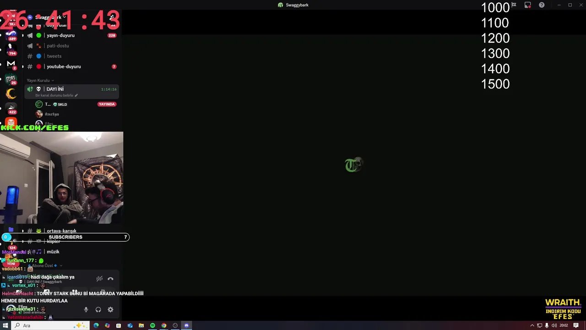This screenshot has width=586, height=330.
Task: Deafen with the headphones icon
Action: pos(98,309)
